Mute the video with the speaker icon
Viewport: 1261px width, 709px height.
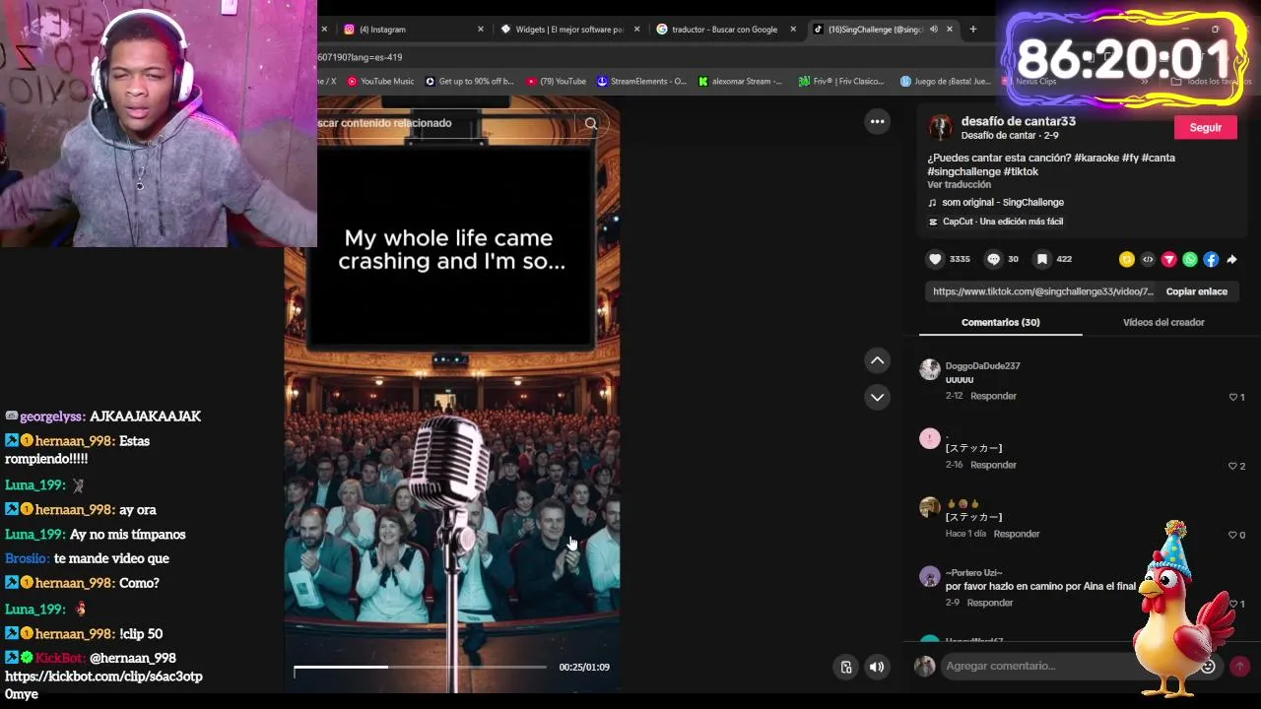877,667
